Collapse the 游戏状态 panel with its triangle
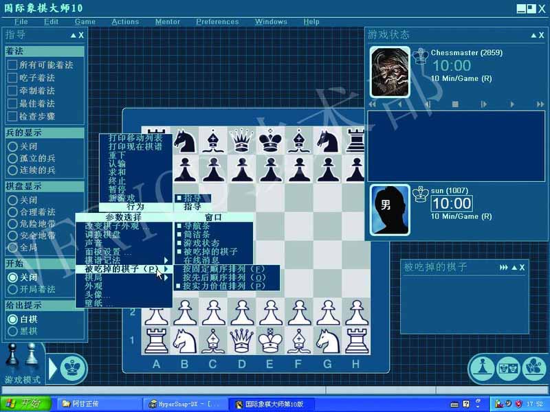The height and width of the screenshot is (412, 550). (x=533, y=36)
